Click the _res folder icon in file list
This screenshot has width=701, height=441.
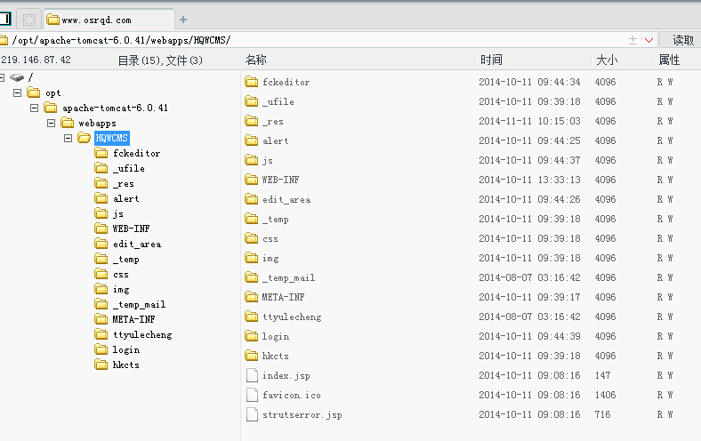coord(251,121)
